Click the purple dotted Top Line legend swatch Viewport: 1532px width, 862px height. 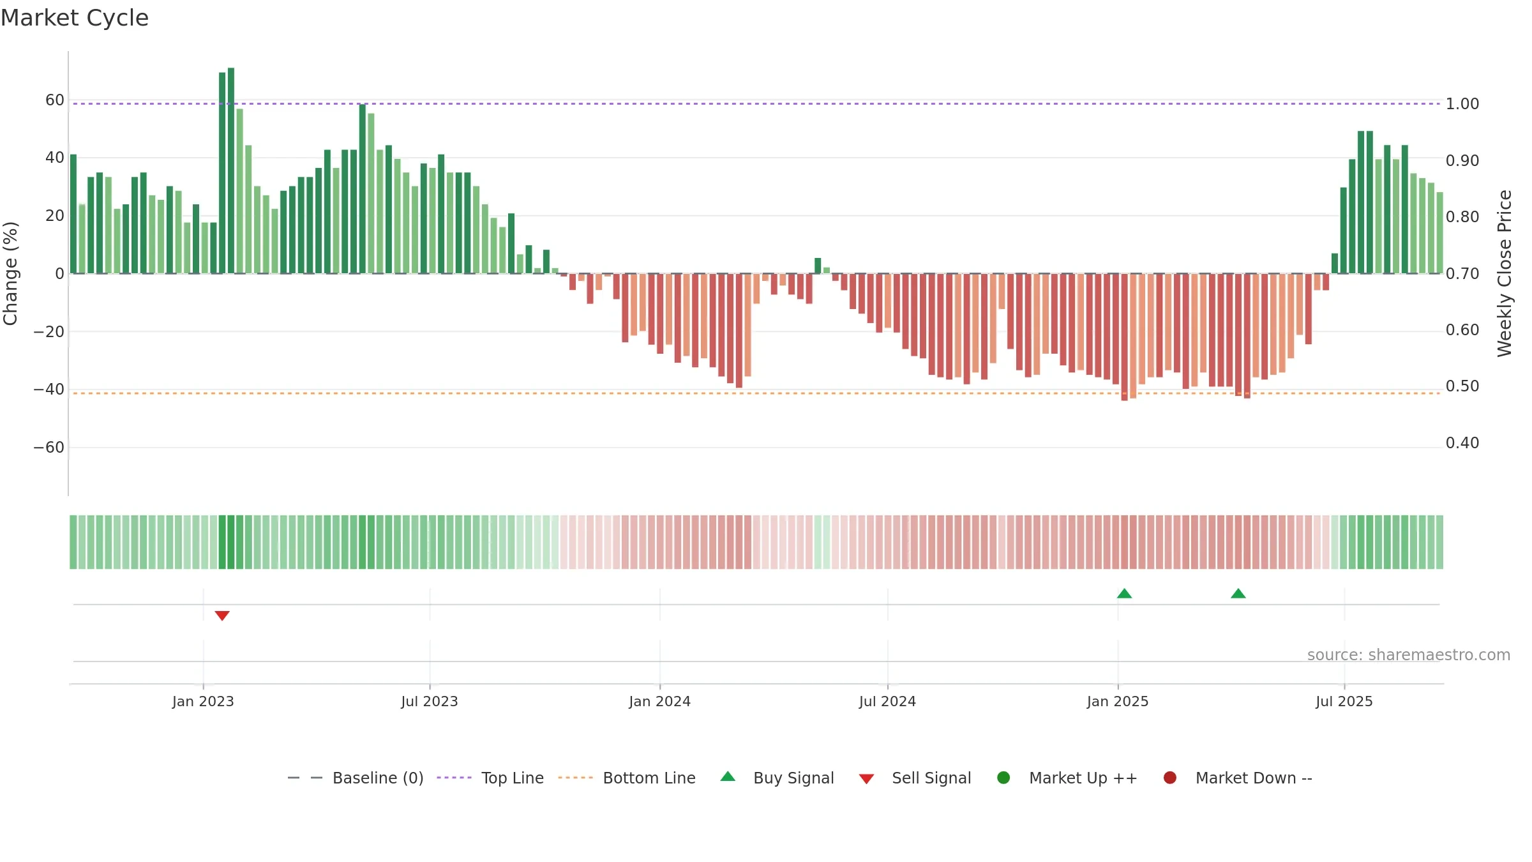pyautogui.click(x=454, y=778)
